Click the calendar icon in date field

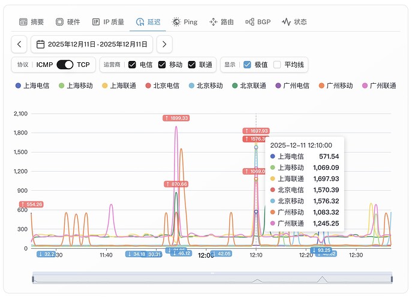[x=40, y=44]
